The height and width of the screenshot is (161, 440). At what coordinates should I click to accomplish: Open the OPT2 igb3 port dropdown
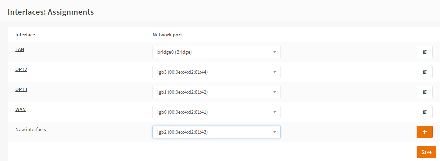[216, 72]
